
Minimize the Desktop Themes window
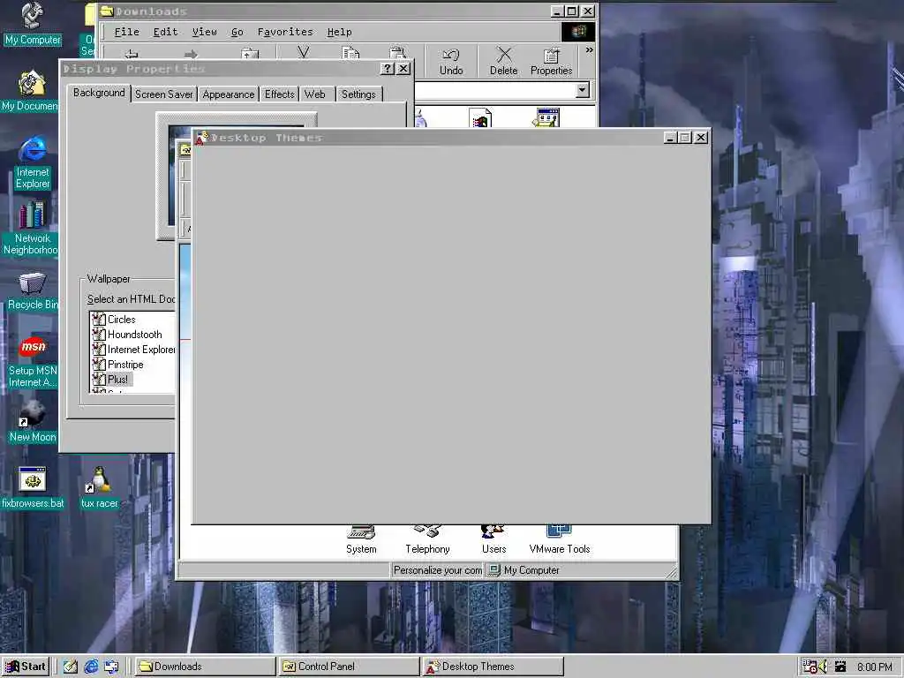coord(671,137)
